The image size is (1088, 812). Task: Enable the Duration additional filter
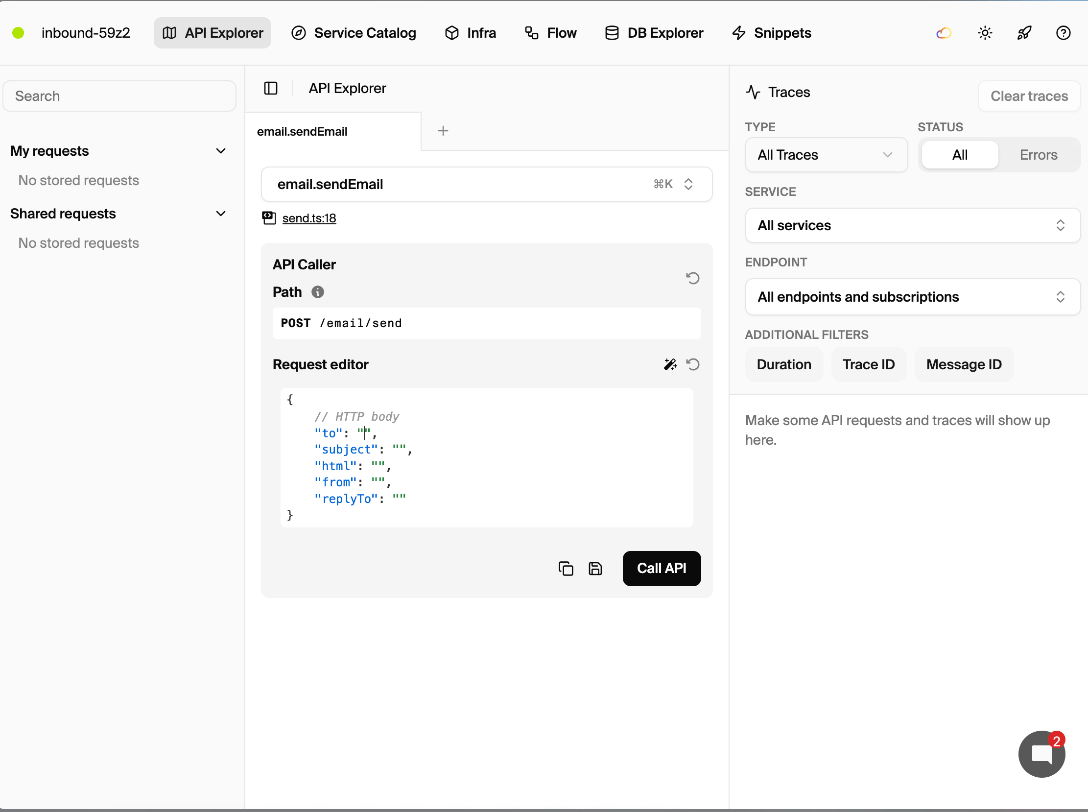tap(783, 364)
